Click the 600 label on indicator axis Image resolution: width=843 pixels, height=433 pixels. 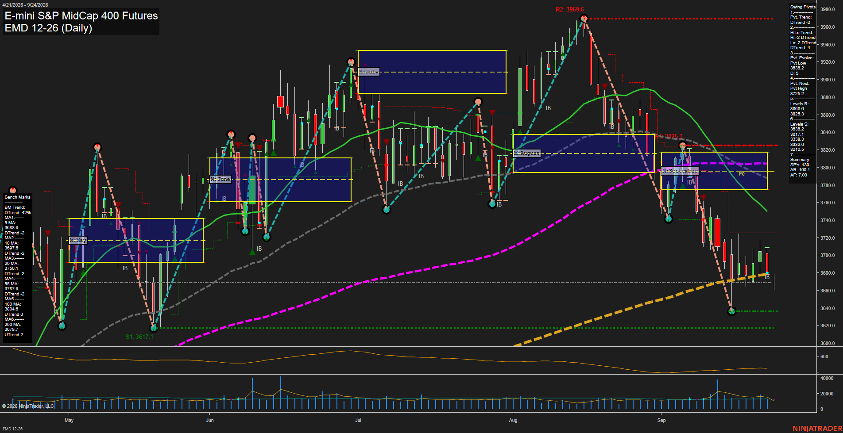click(x=824, y=356)
